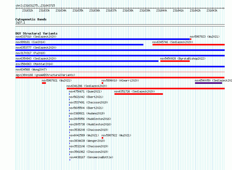This screenshot has width=232, height=170.
Task: Click nsv5621042 (Ebert2021) label
Action: click(86, 97)
